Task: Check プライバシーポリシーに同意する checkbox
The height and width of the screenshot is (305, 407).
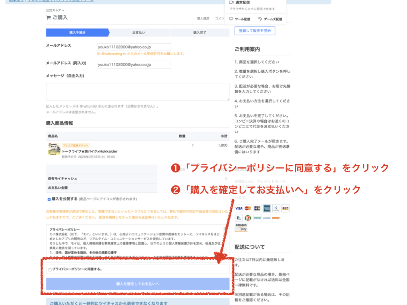Action: [x=50, y=270]
